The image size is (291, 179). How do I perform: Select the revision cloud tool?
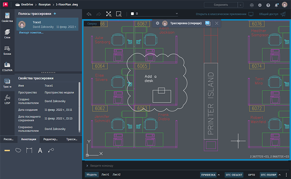click(18, 150)
